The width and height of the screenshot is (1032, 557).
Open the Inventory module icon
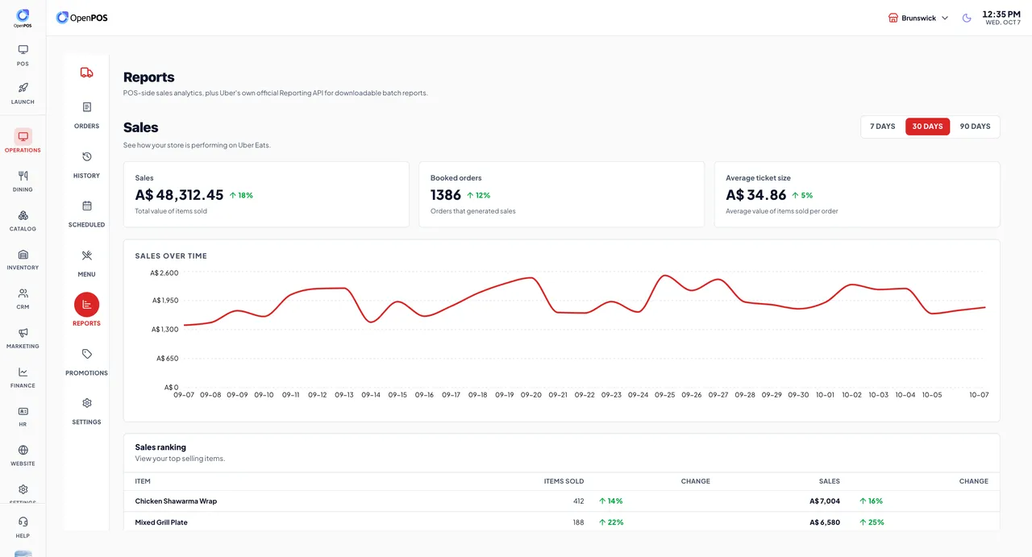[23, 254]
